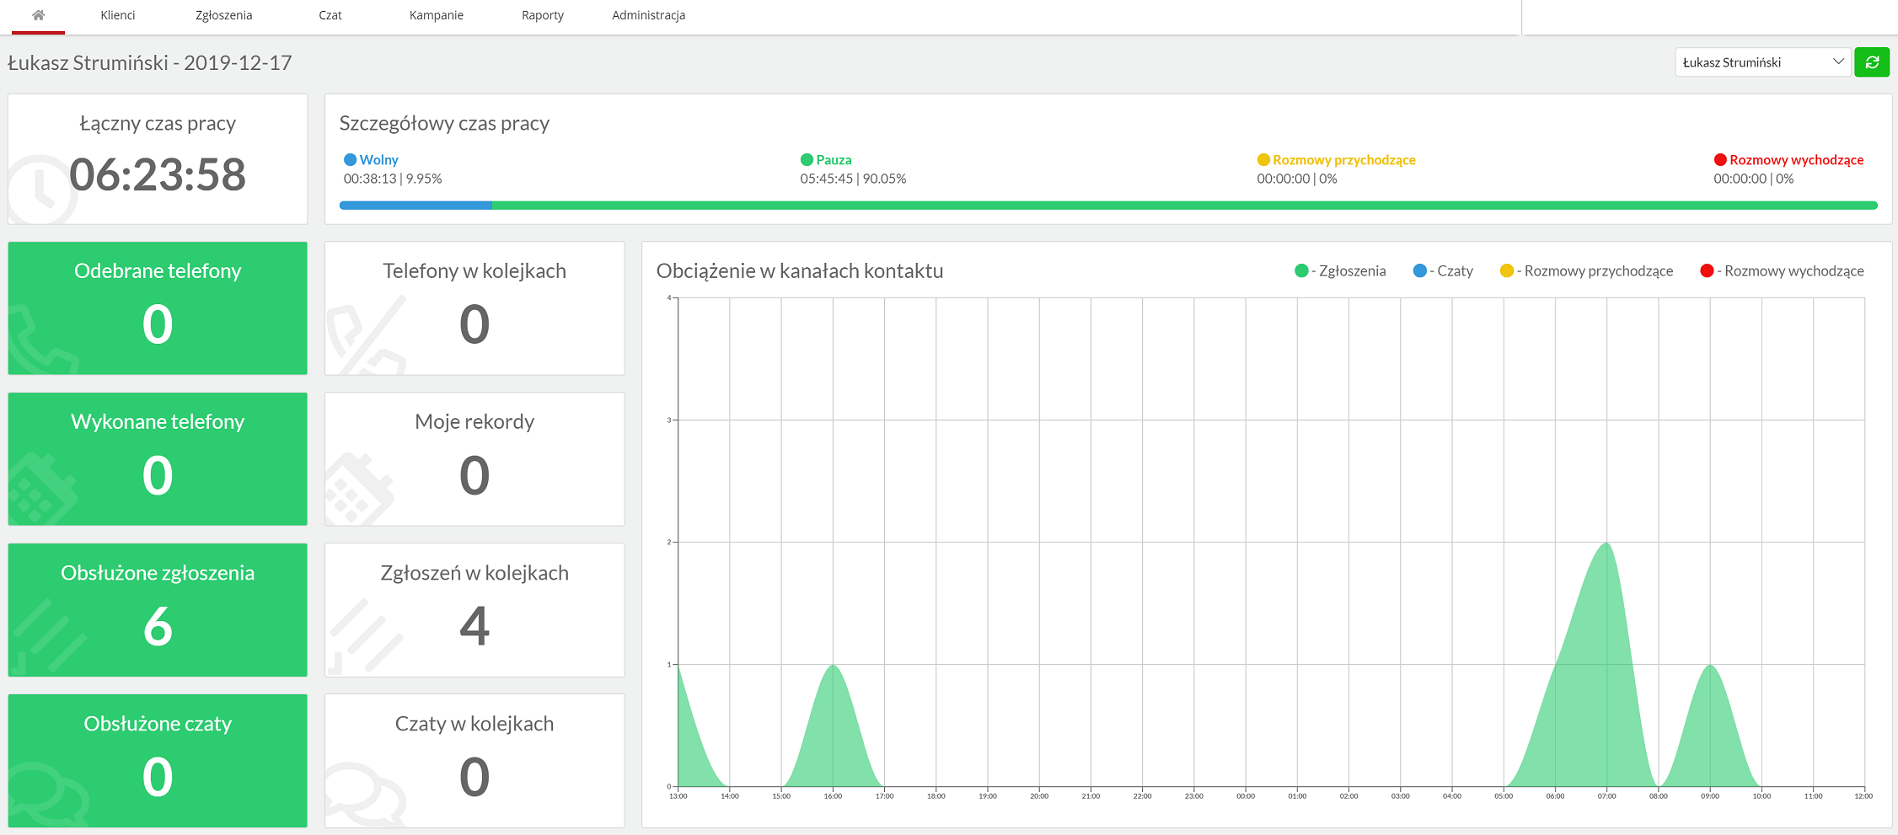The image size is (1898, 835).
Task: Toggle Czaty series in chart legend
Action: (1443, 270)
